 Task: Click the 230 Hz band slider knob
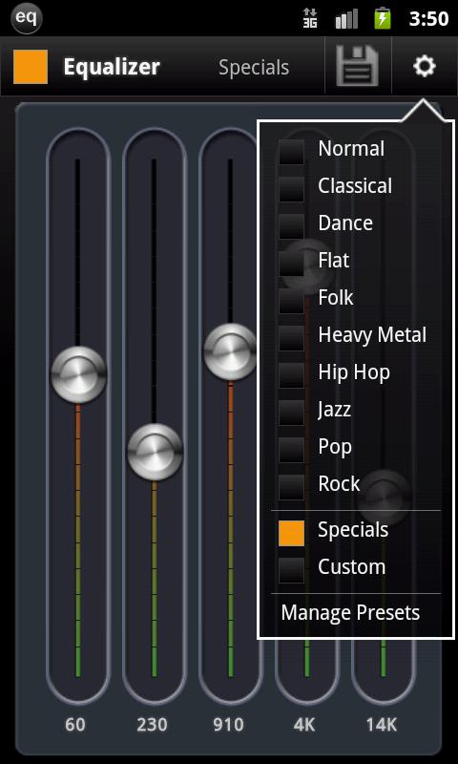tap(155, 452)
